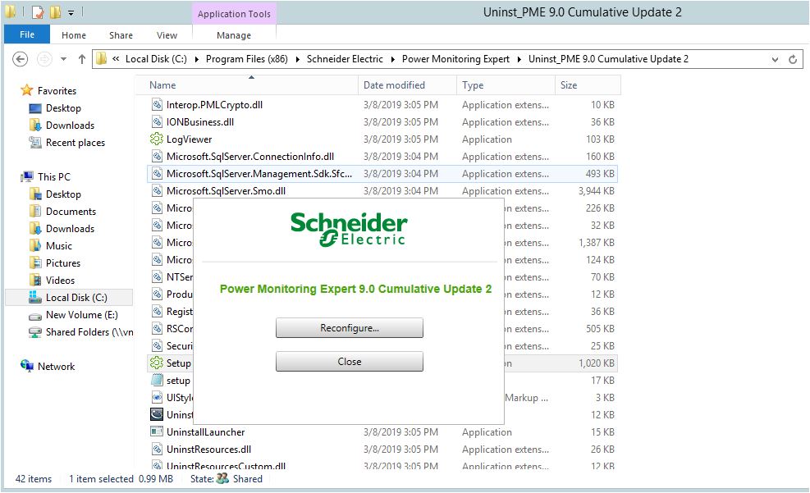Click Local Disk (C:) in the address bar

pos(156,59)
